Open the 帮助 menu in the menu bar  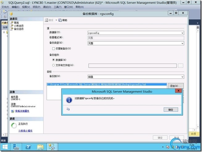(x=79, y=7)
